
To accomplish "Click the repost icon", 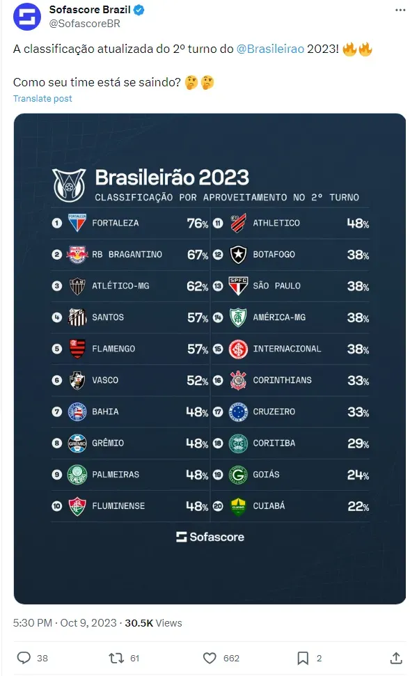I will coord(116,658).
